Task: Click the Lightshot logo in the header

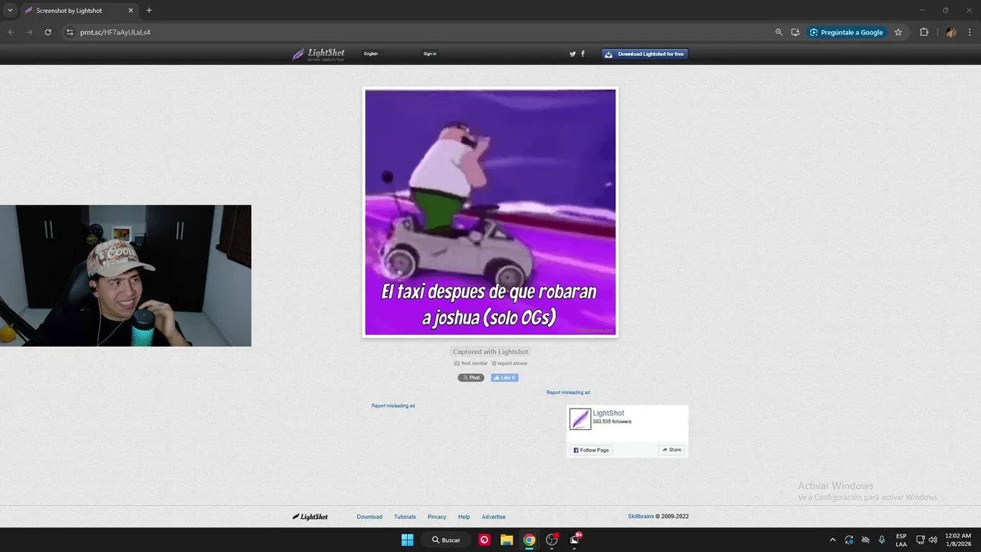Action: [x=319, y=54]
